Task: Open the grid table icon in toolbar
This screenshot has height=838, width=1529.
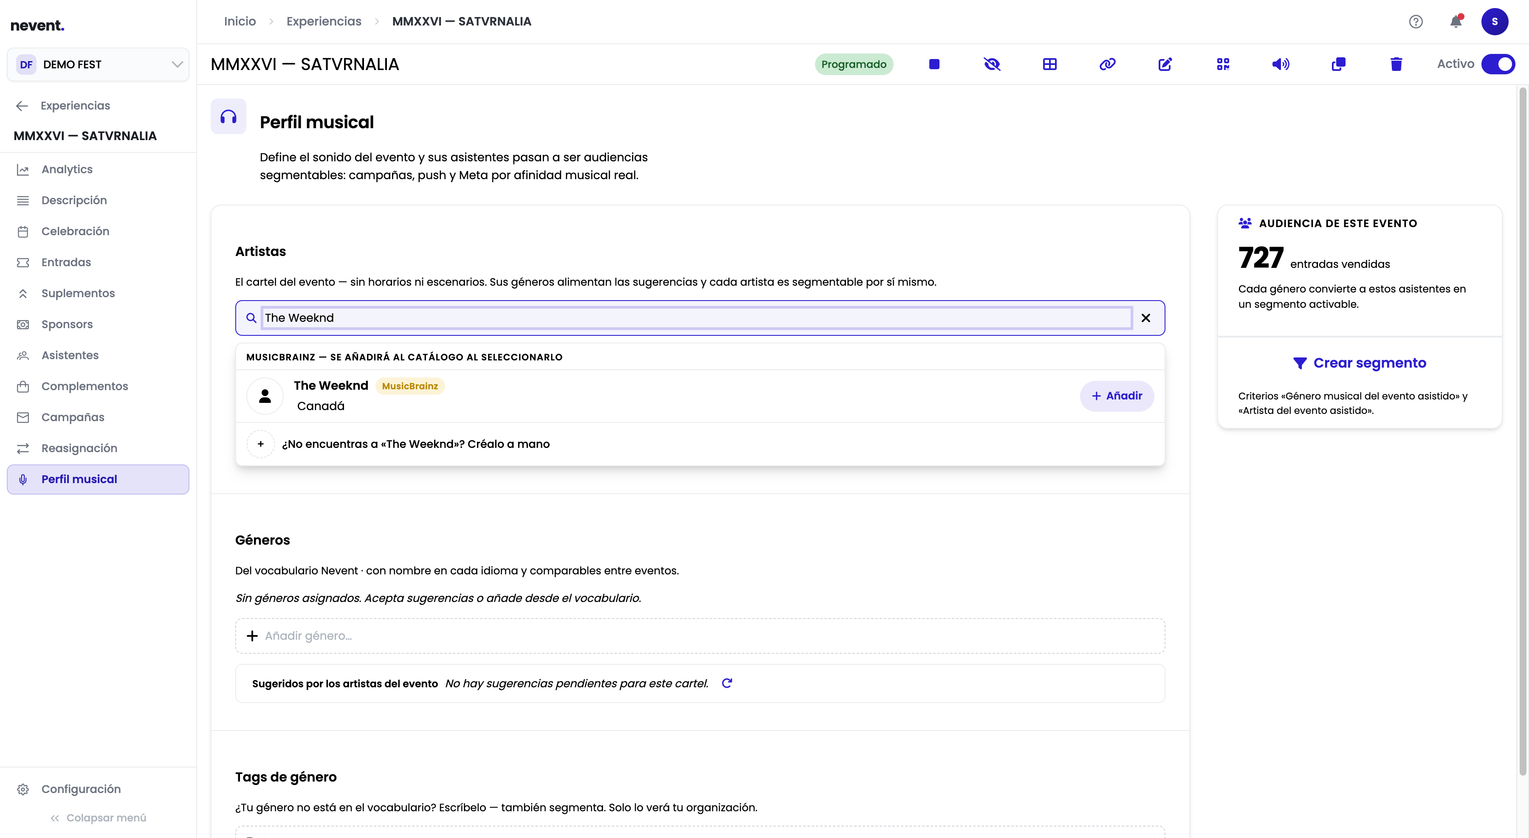Action: click(x=1049, y=64)
